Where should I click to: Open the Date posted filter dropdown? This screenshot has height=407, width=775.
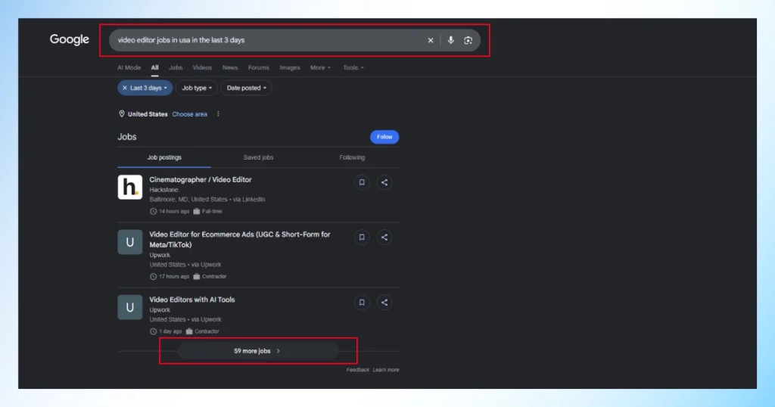[246, 88]
